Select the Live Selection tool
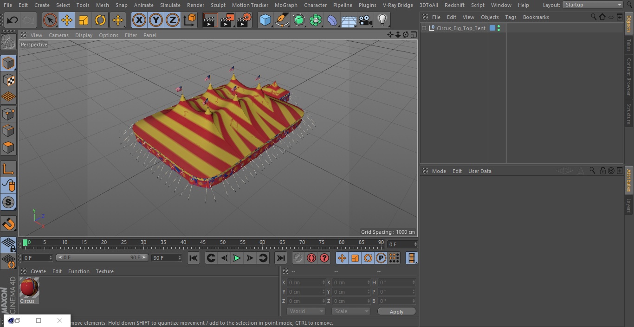Image resolution: width=634 pixels, height=327 pixels. point(50,20)
